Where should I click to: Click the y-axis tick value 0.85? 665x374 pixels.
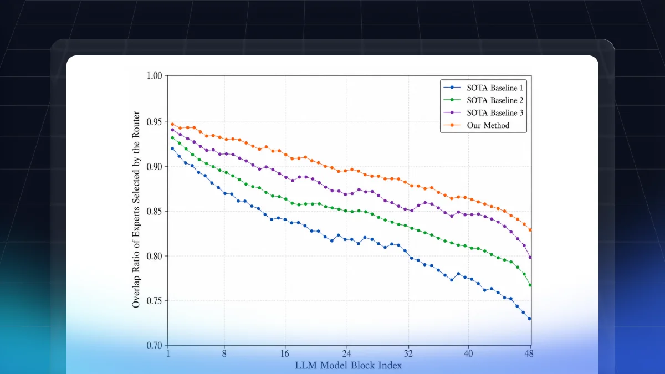point(154,211)
